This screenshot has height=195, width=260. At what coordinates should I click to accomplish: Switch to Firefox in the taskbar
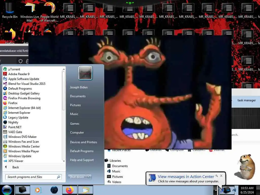point(70,190)
